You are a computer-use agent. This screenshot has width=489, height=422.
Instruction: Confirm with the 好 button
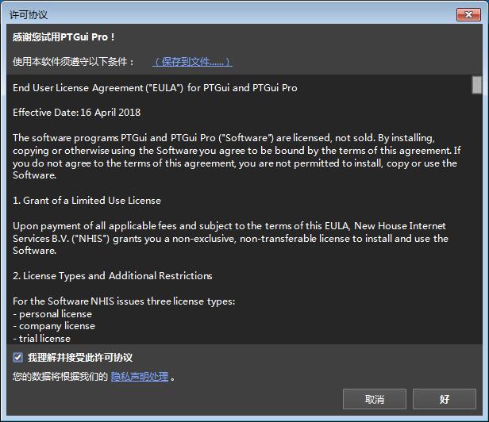(x=445, y=399)
